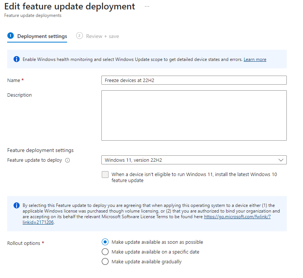This screenshot has width=303, height=278.
Task: Click the step 2 circle icon
Action: coord(79,36)
